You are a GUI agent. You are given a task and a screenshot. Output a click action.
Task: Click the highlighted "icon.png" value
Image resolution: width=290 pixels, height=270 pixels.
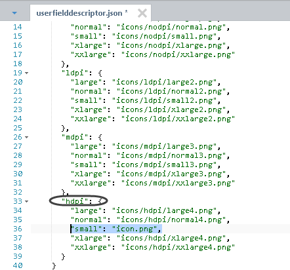135,229
